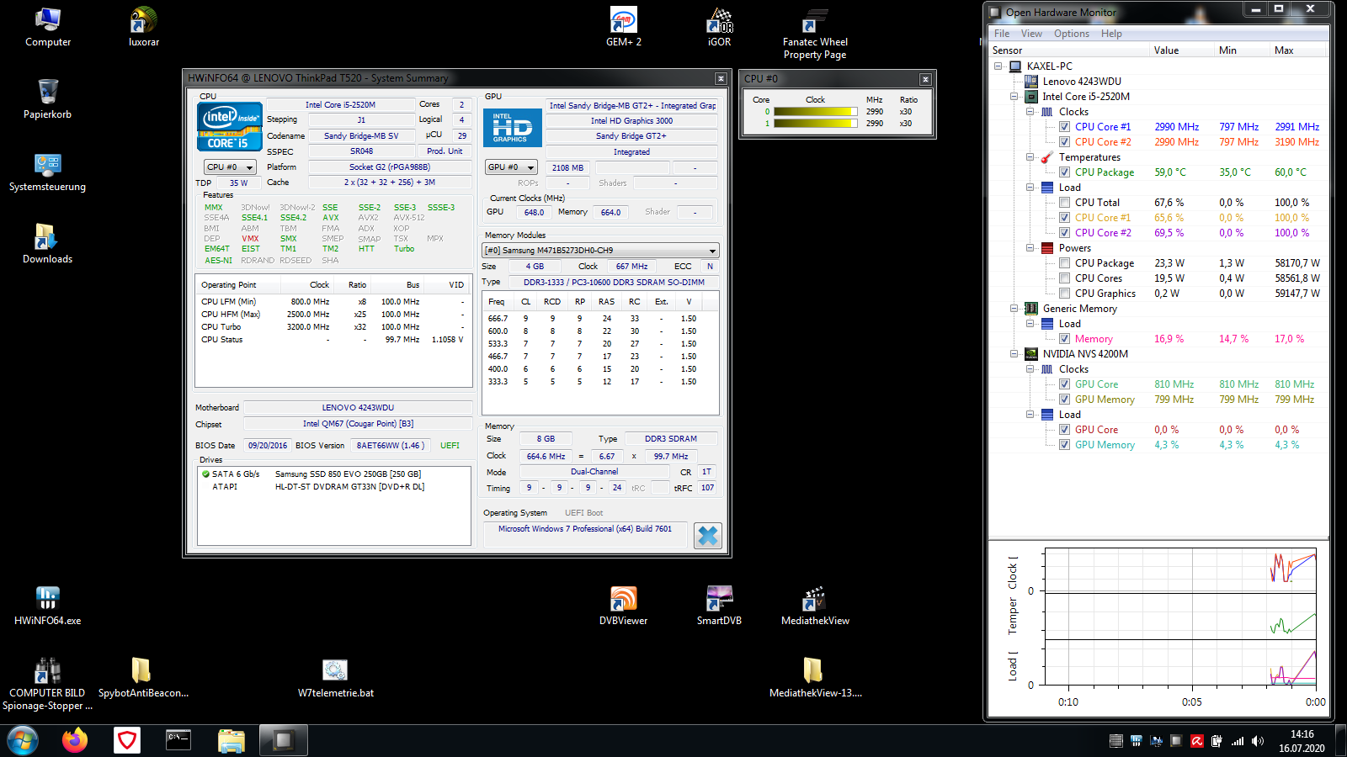Click the Prod. Unit field in HWiNFO
The height and width of the screenshot is (757, 1347).
click(x=445, y=151)
